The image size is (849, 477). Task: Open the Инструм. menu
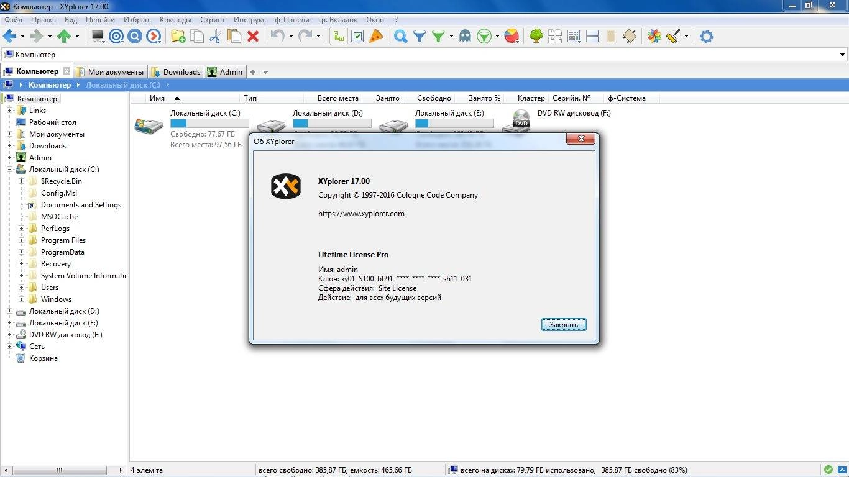[250, 20]
